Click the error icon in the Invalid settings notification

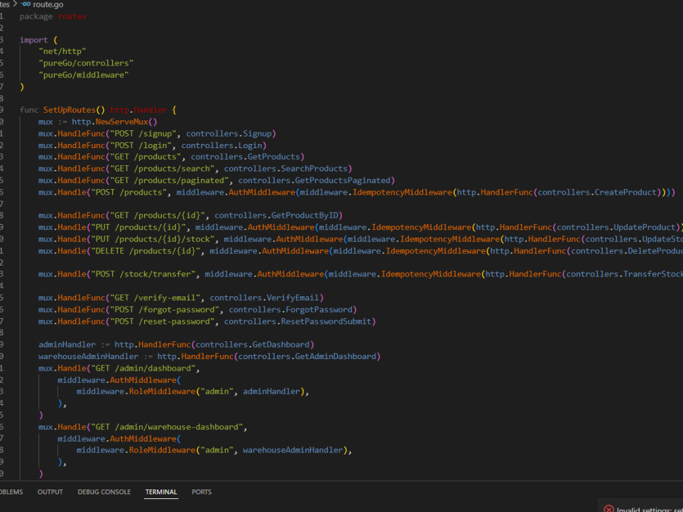point(609,509)
